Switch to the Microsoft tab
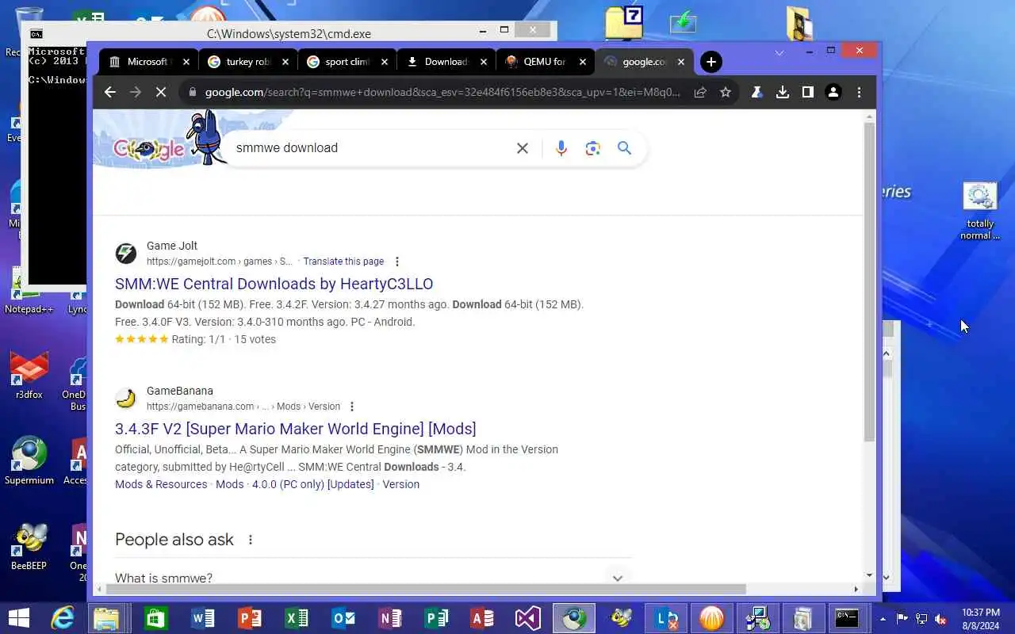Image resolution: width=1015 pixels, height=634 pixels. (149, 62)
